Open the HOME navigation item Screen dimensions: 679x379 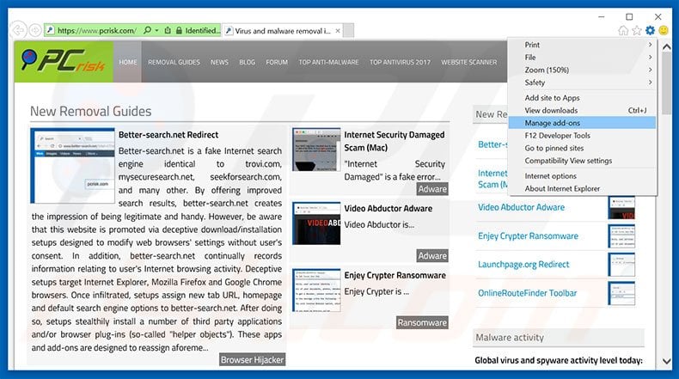point(128,62)
